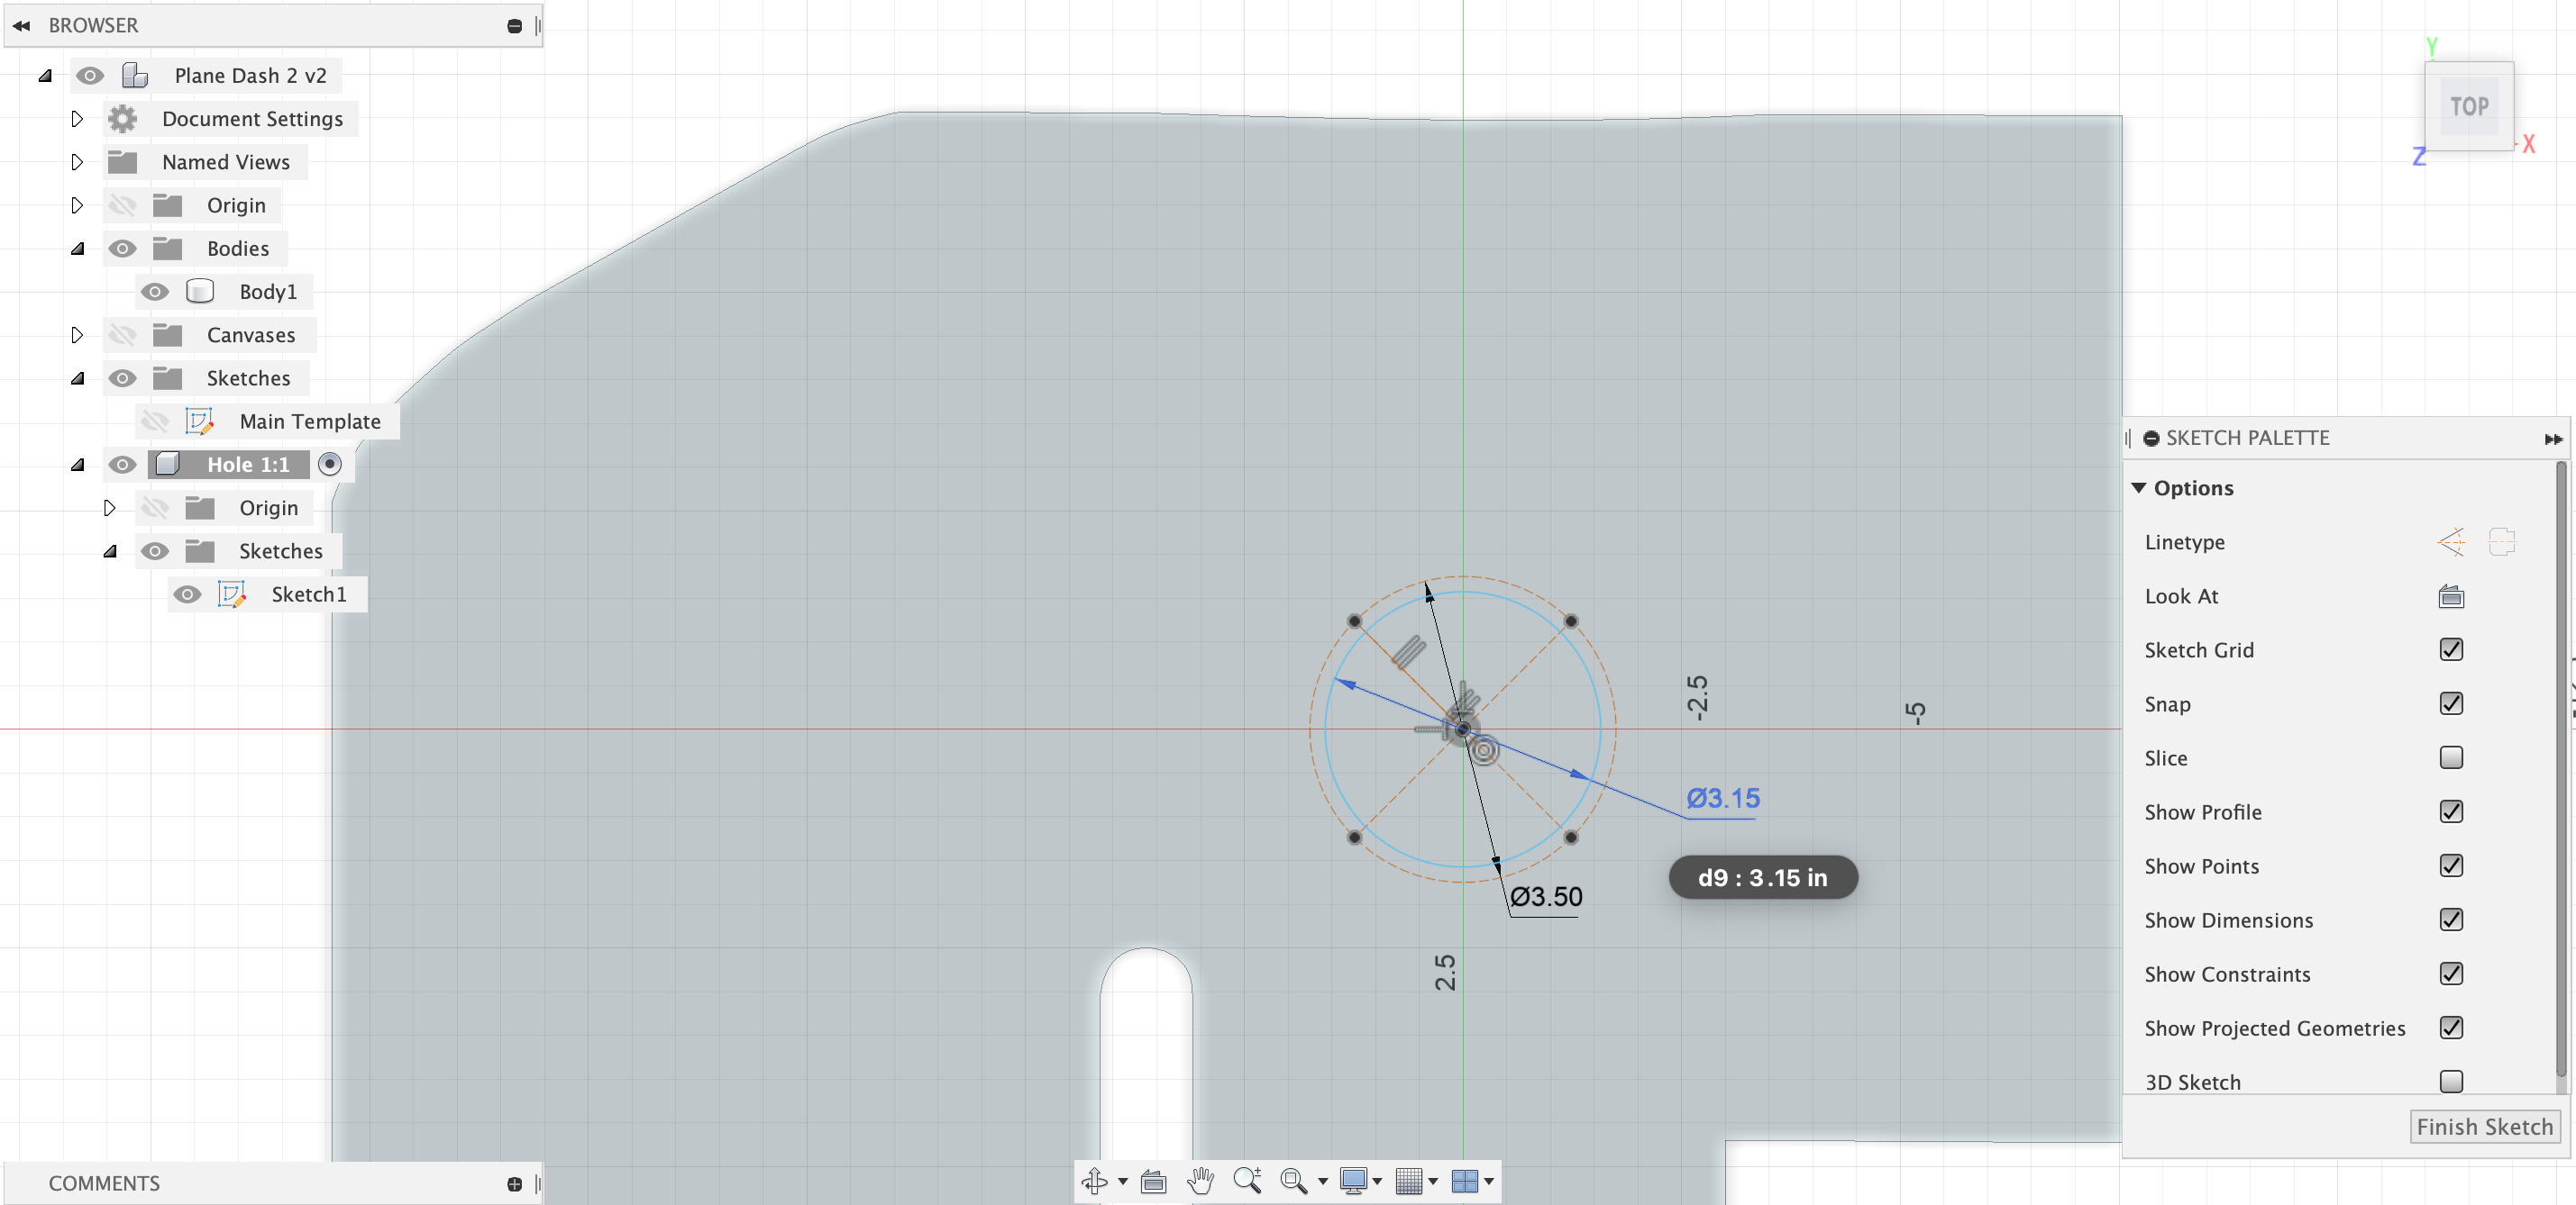Image resolution: width=2576 pixels, height=1205 pixels.
Task: Expand the Named Views tree node
Action: coord(77,162)
